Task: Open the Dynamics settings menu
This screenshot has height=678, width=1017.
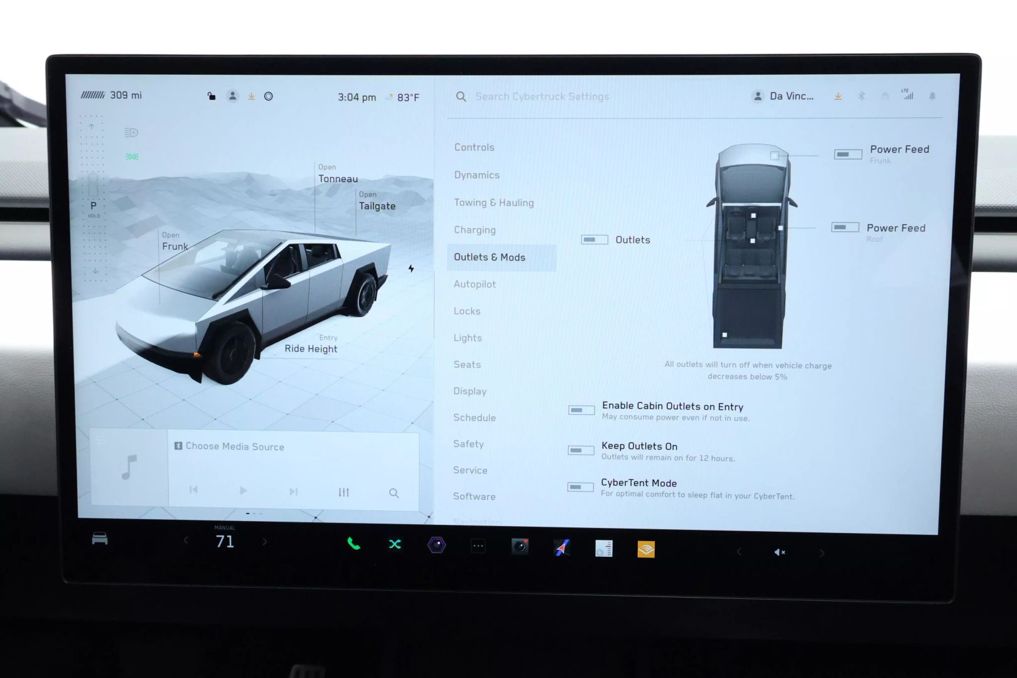Action: click(x=476, y=175)
